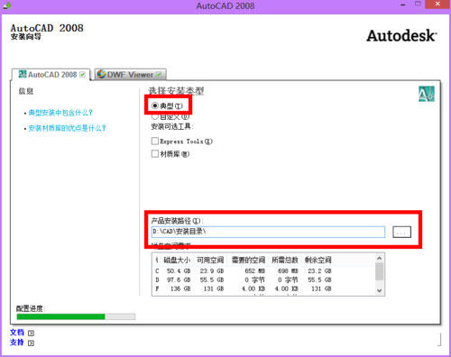
Task: Click the AutoCAD logo icon at top right of panel
Action: 427,94
